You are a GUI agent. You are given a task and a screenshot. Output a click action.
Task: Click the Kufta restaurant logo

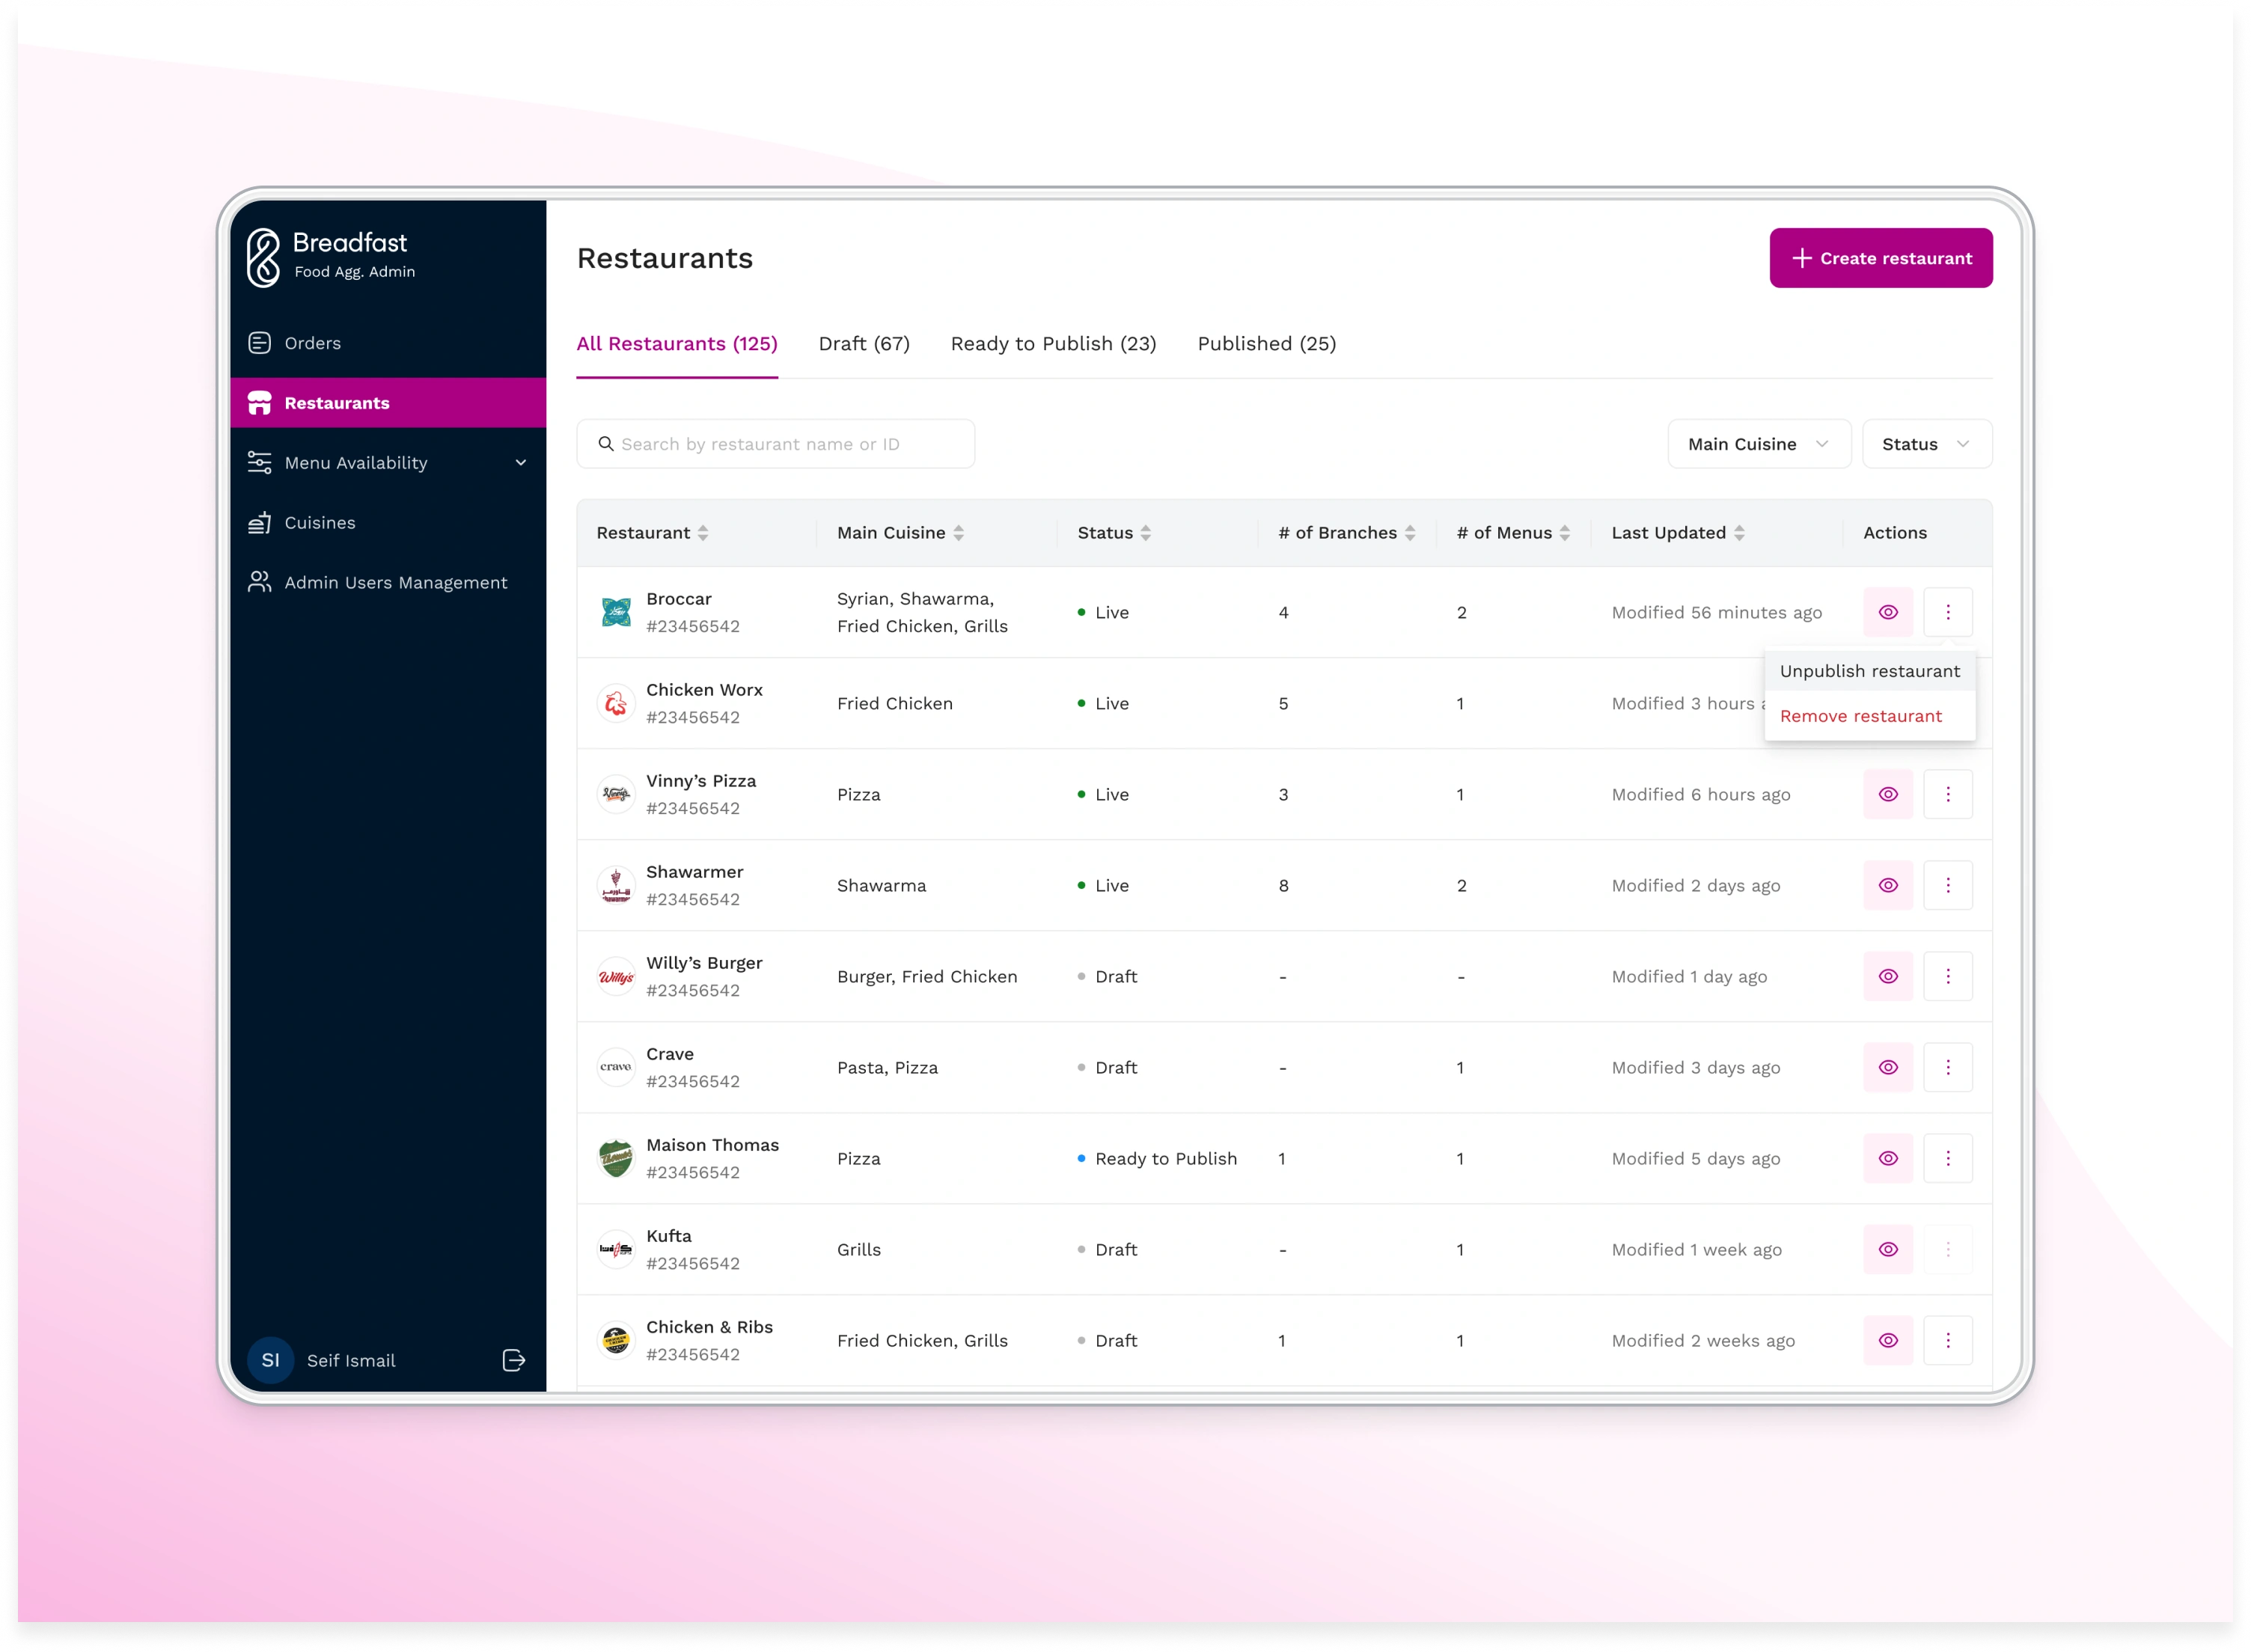pos(616,1249)
